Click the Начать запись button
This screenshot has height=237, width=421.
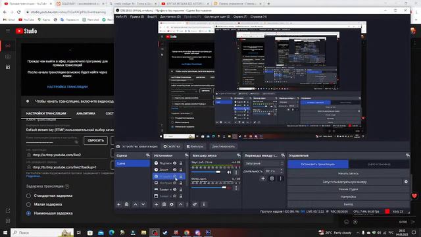[x=348, y=174]
